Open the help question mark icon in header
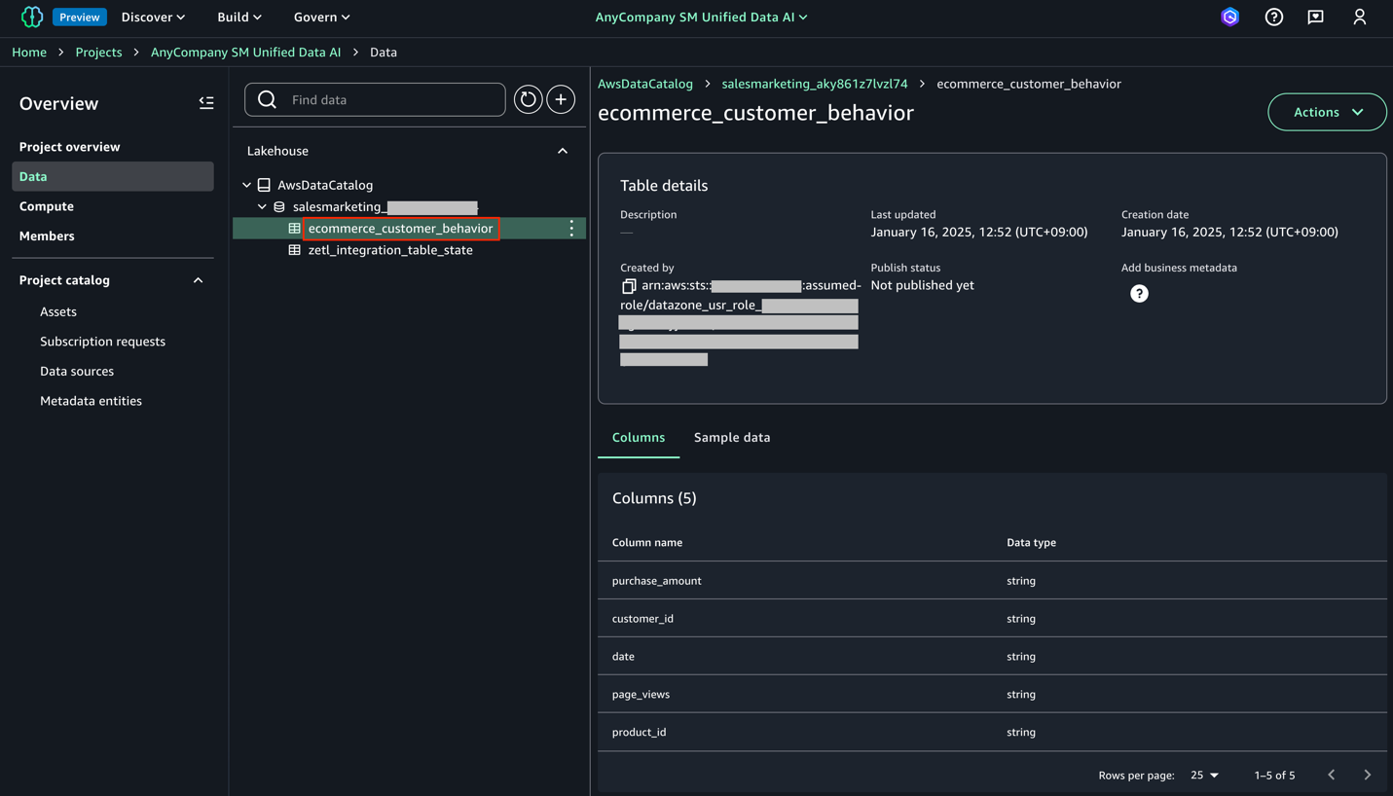Image resolution: width=1393 pixels, height=796 pixels. 1273,18
